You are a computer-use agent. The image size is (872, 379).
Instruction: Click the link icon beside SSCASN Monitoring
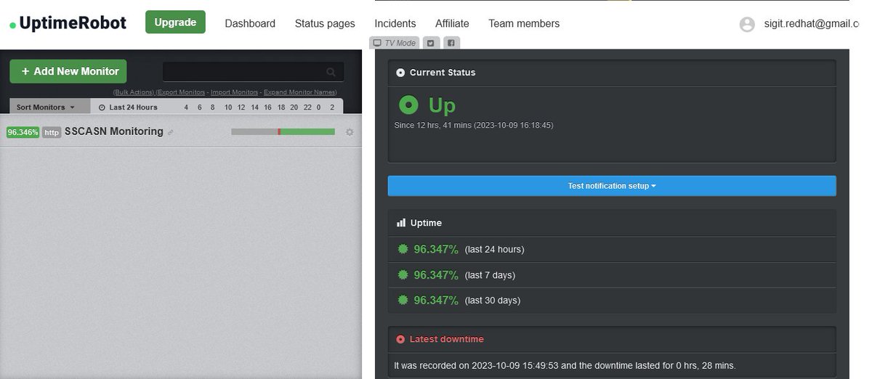(171, 133)
